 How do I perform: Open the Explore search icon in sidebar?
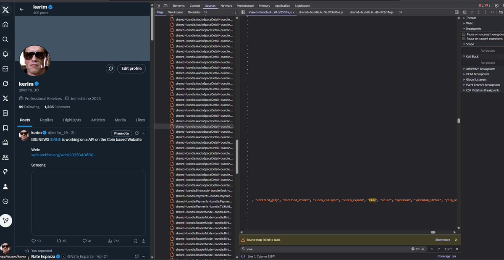pos(5,39)
